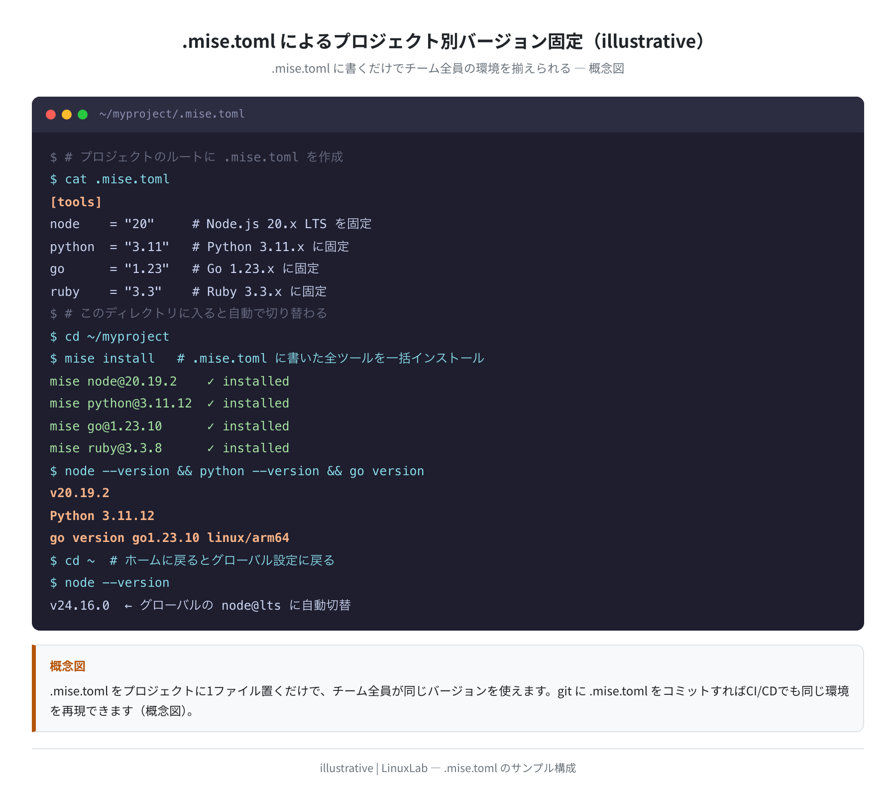Click the node = "20" config line
The image size is (896, 795).
pos(211,224)
